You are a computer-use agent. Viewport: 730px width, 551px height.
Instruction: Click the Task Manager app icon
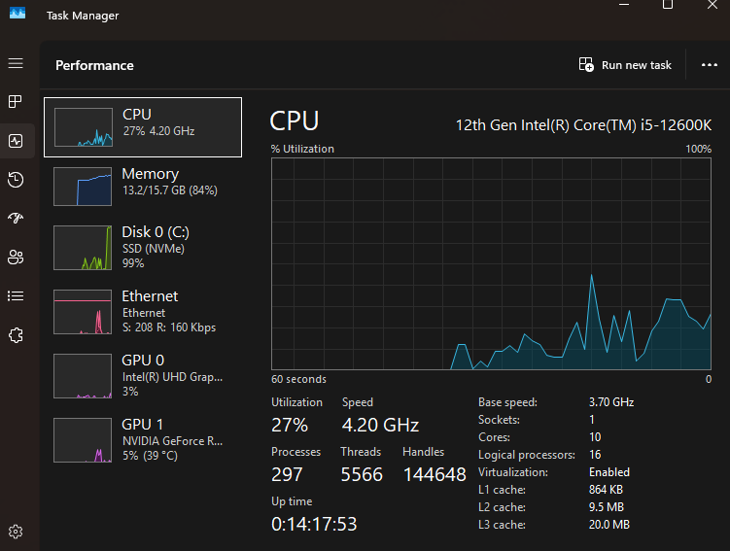click(17, 13)
